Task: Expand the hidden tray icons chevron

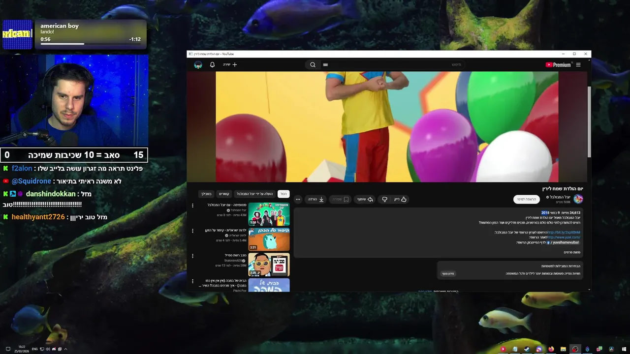Action: click(x=65, y=349)
